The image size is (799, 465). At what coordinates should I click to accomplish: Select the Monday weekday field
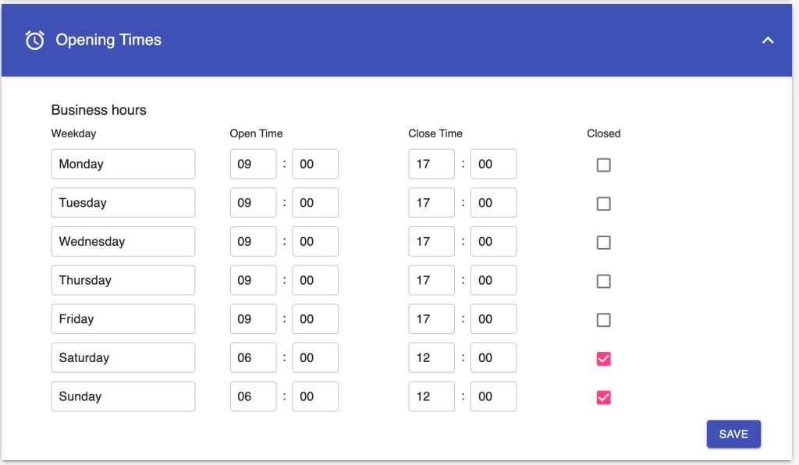point(123,164)
